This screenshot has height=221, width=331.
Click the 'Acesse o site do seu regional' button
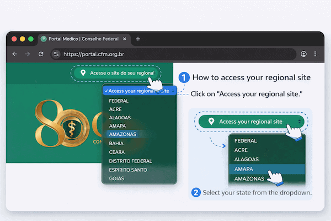[116, 73]
